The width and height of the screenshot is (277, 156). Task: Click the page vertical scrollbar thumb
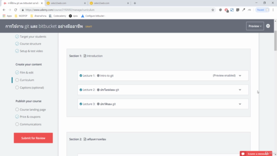[275, 41]
